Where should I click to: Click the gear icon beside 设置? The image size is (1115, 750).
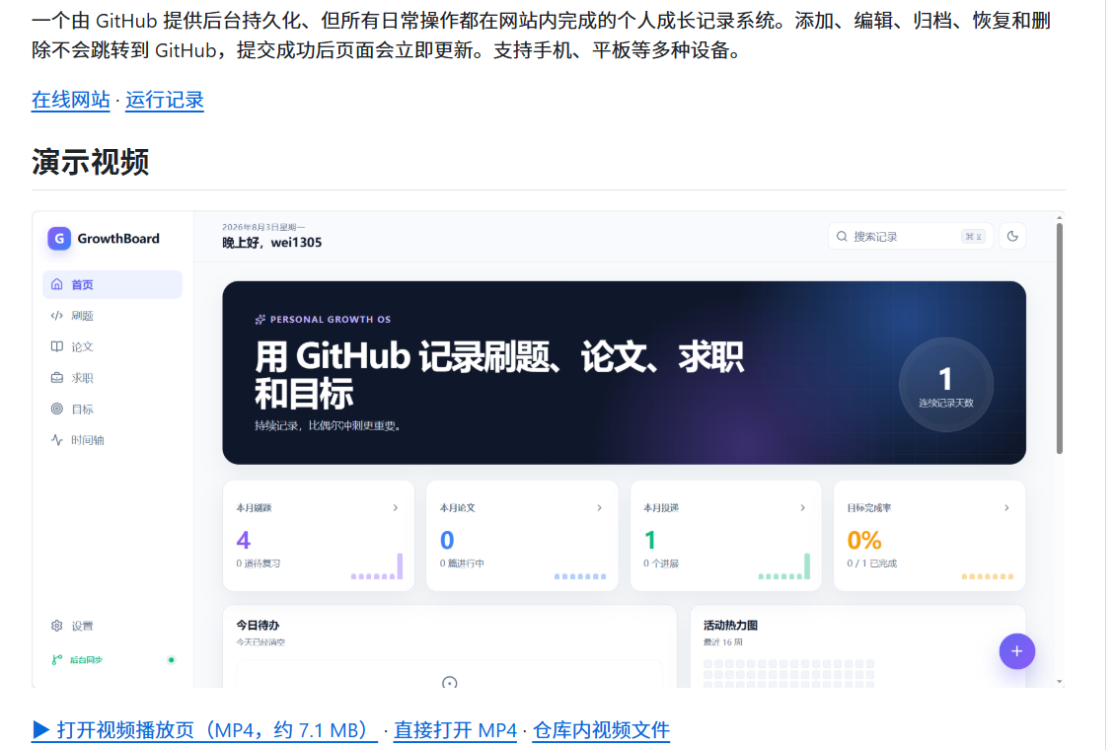[x=57, y=626]
